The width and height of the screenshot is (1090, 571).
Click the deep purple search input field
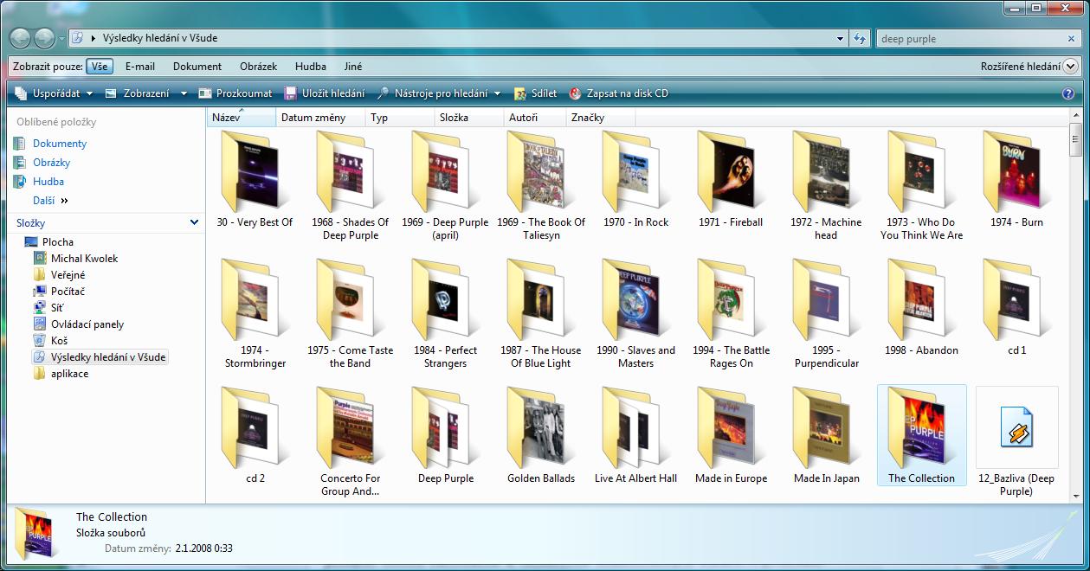[x=970, y=39]
